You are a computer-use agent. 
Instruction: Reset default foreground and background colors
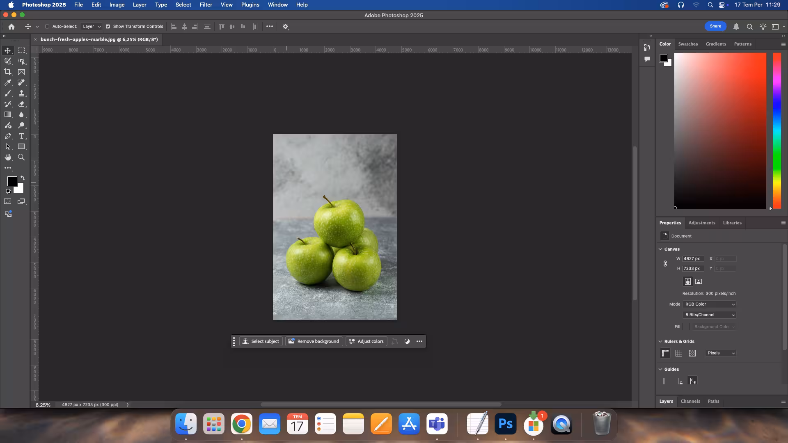[x=8, y=192]
